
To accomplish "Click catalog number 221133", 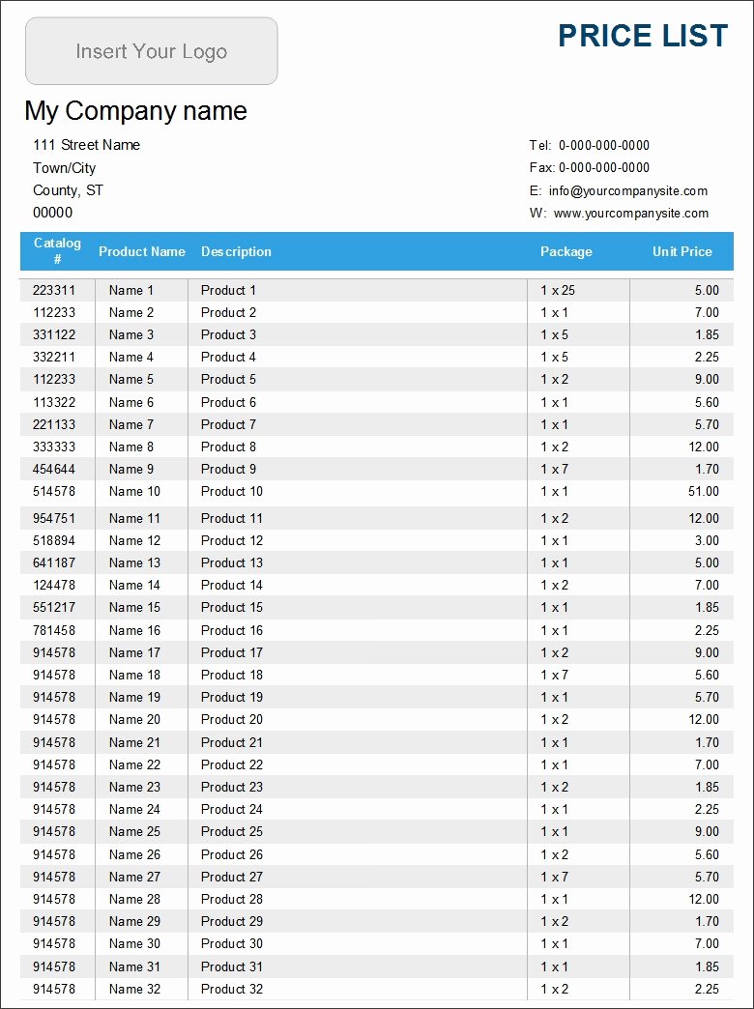I will tap(54, 424).
